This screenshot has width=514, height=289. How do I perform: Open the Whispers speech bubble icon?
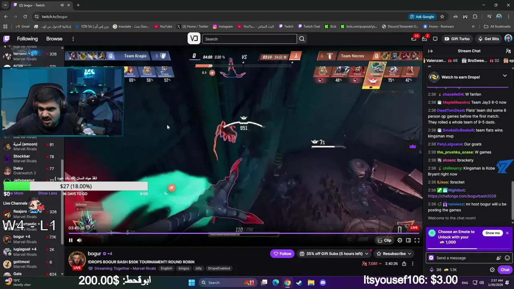point(435,39)
